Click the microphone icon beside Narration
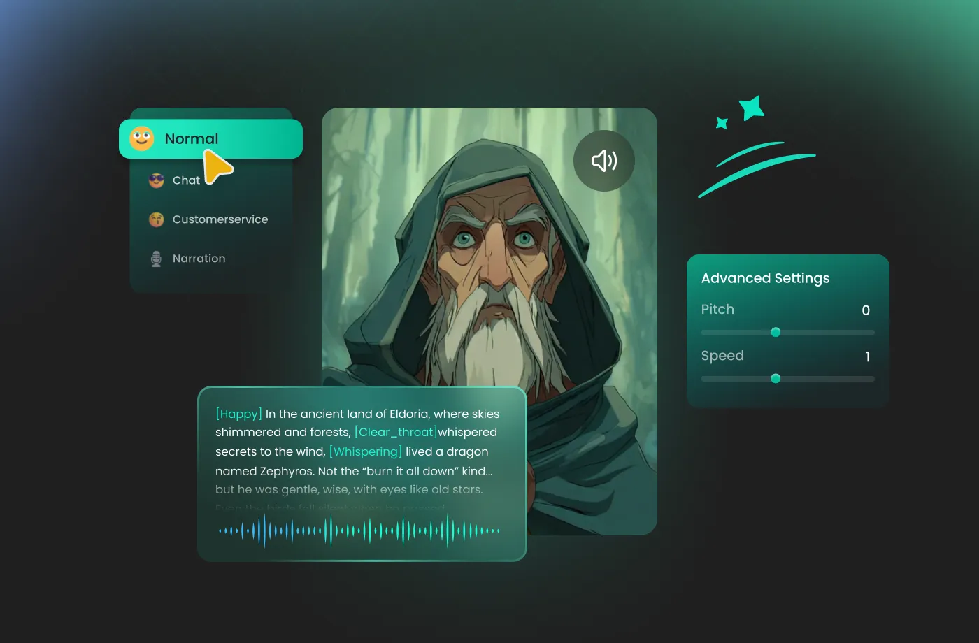Viewport: 979px width, 643px height. (x=156, y=259)
